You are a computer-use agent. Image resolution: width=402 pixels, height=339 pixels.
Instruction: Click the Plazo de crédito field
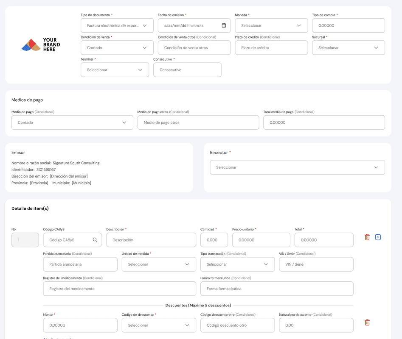[271, 47]
